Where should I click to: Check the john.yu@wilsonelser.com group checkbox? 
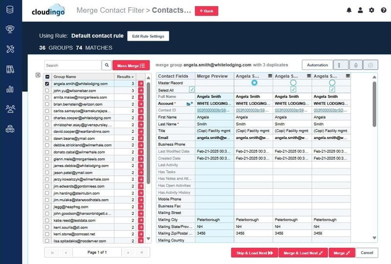(47, 91)
